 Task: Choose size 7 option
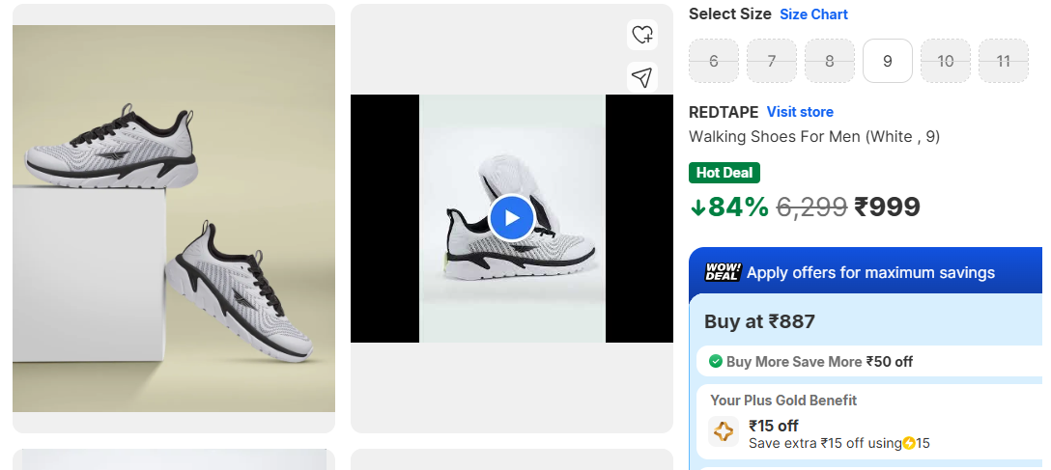(x=772, y=61)
